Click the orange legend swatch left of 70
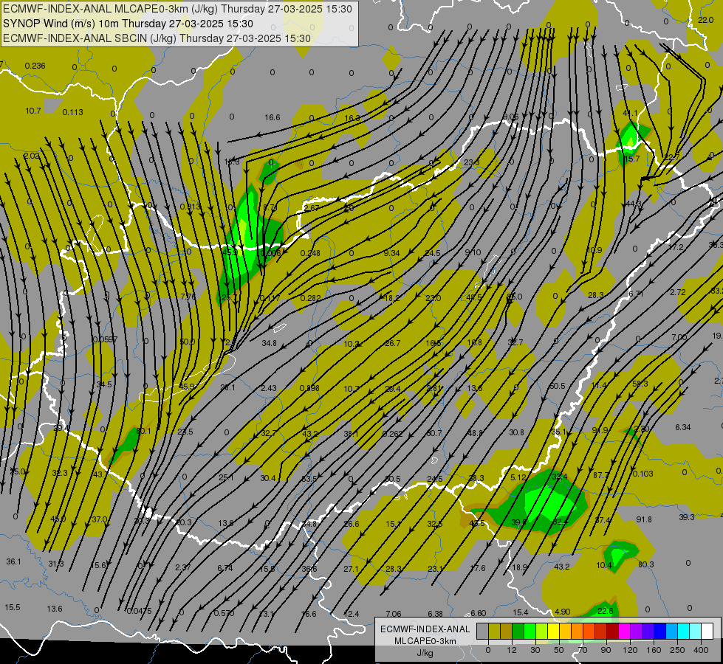723x664 pixels. [577, 631]
